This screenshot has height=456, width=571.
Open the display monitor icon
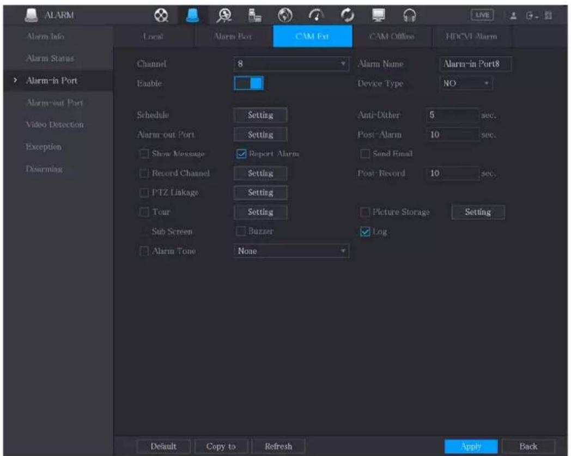[378, 15]
